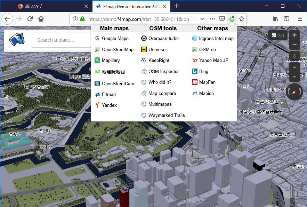
Task: Launch Overpass-turbo from OSM tools
Action: 160,38
